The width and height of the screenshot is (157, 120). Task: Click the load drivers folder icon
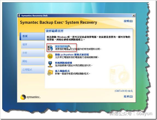[x=50, y=72]
